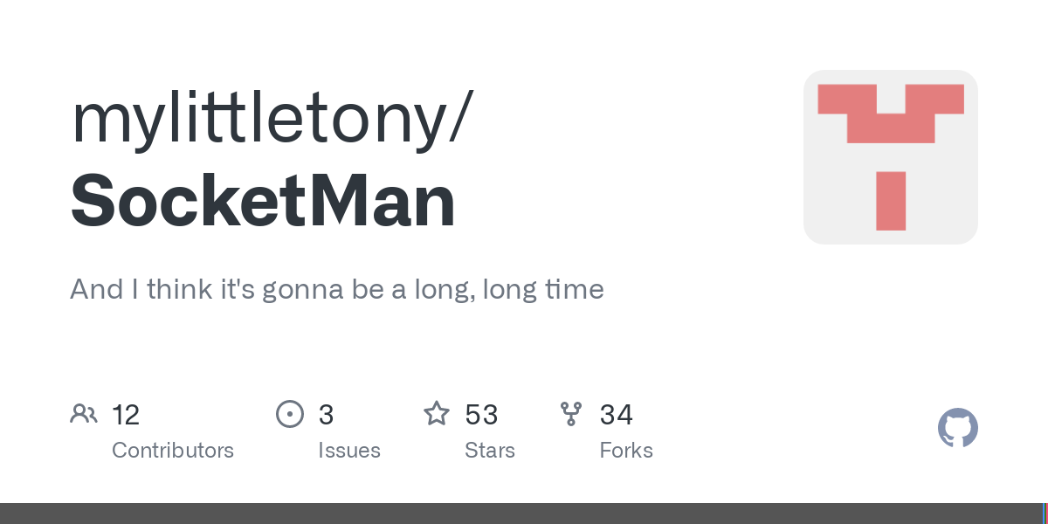Click the issue count 3
The width and height of the screenshot is (1048, 524).
tap(326, 415)
